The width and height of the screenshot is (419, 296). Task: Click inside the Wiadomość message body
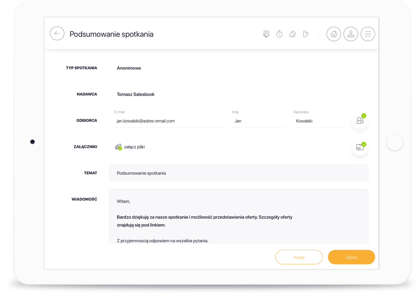[x=239, y=217]
